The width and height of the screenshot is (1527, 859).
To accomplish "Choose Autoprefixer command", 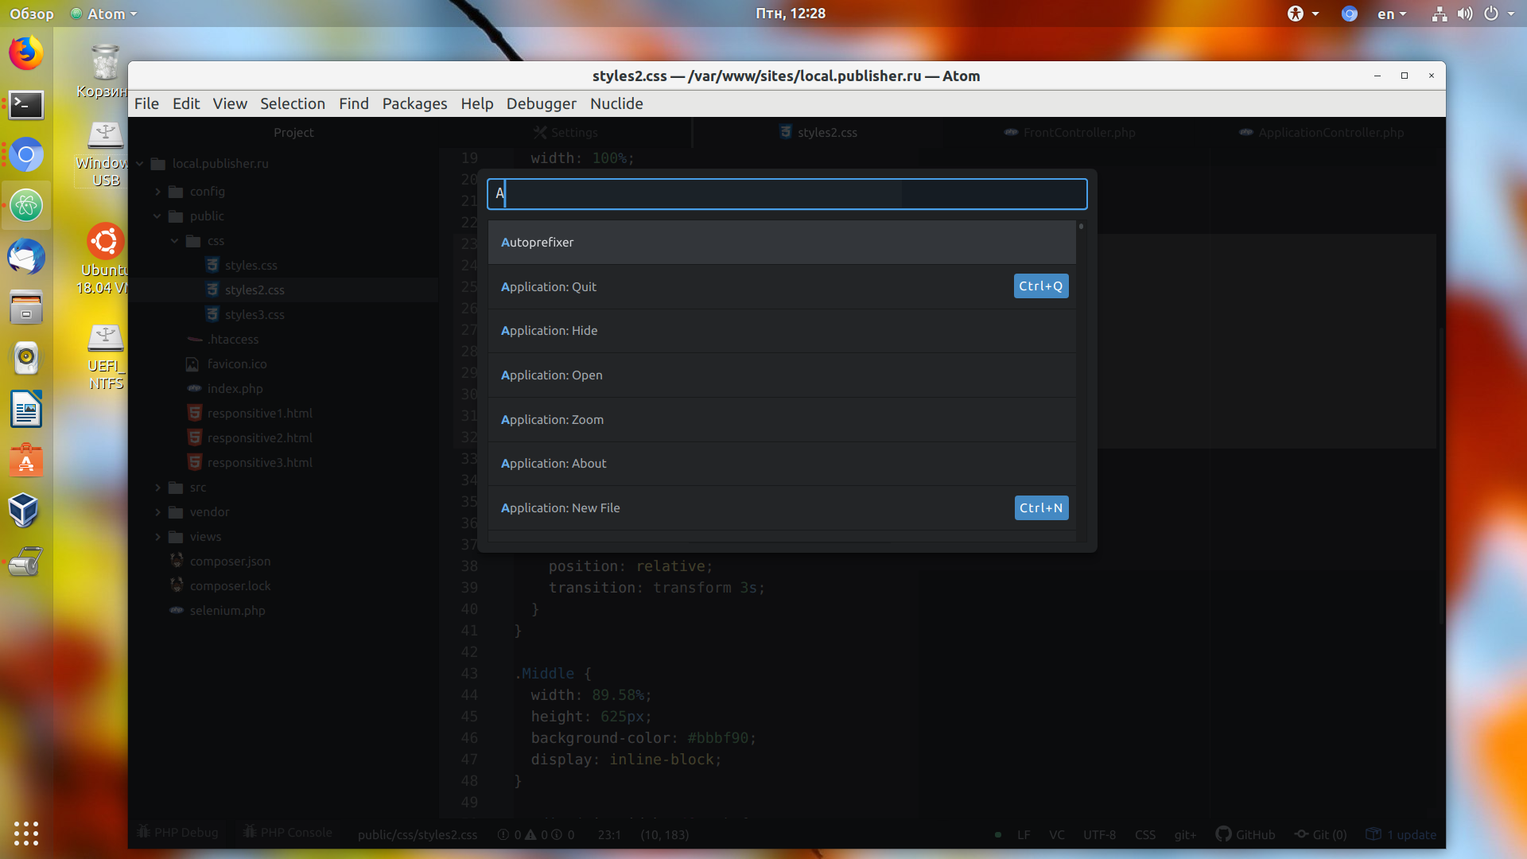I will (782, 243).
